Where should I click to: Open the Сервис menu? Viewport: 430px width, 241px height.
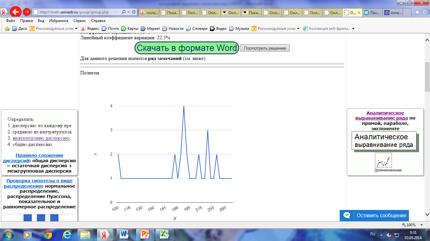click(80, 21)
